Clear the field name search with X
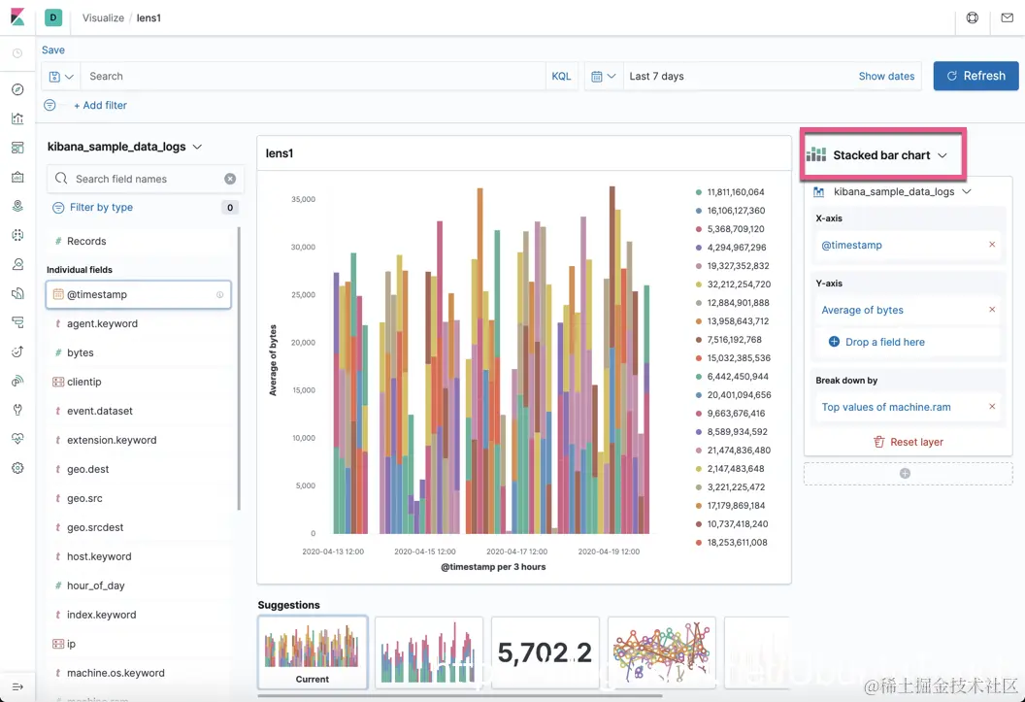The height and width of the screenshot is (702, 1025). click(x=230, y=179)
